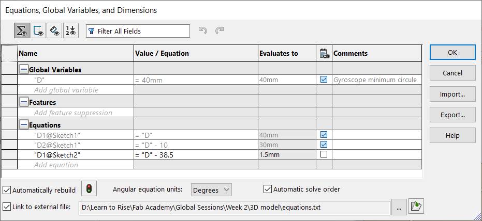Collapse the Equations section
Image resolution: width=482 pixels, height=221 pixels.
(23, 125)
